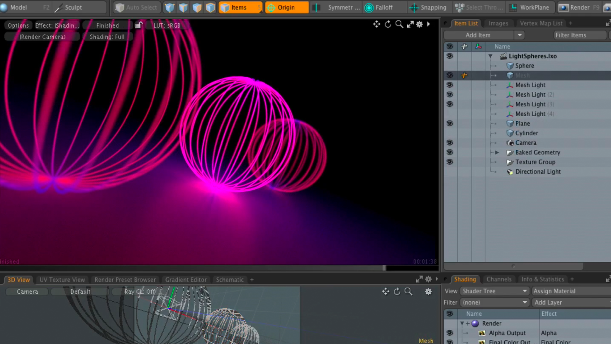
Task: Open the Add Item dropdown
Action: 520,35
